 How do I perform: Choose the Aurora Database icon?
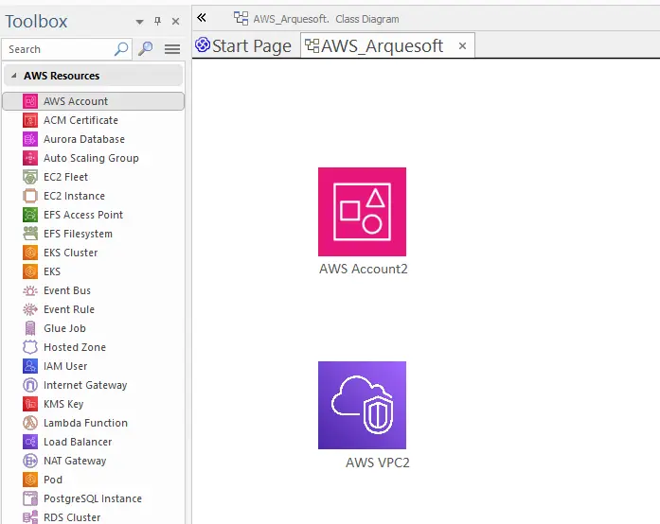click(30, 139)
